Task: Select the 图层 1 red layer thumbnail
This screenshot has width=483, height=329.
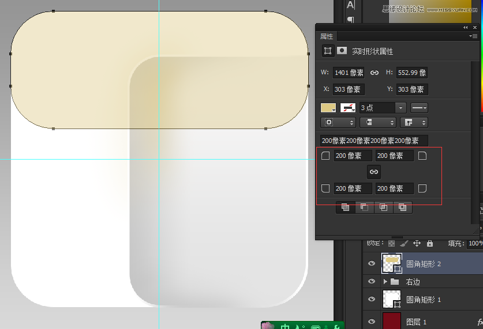Action: click(x=392, y=321)
